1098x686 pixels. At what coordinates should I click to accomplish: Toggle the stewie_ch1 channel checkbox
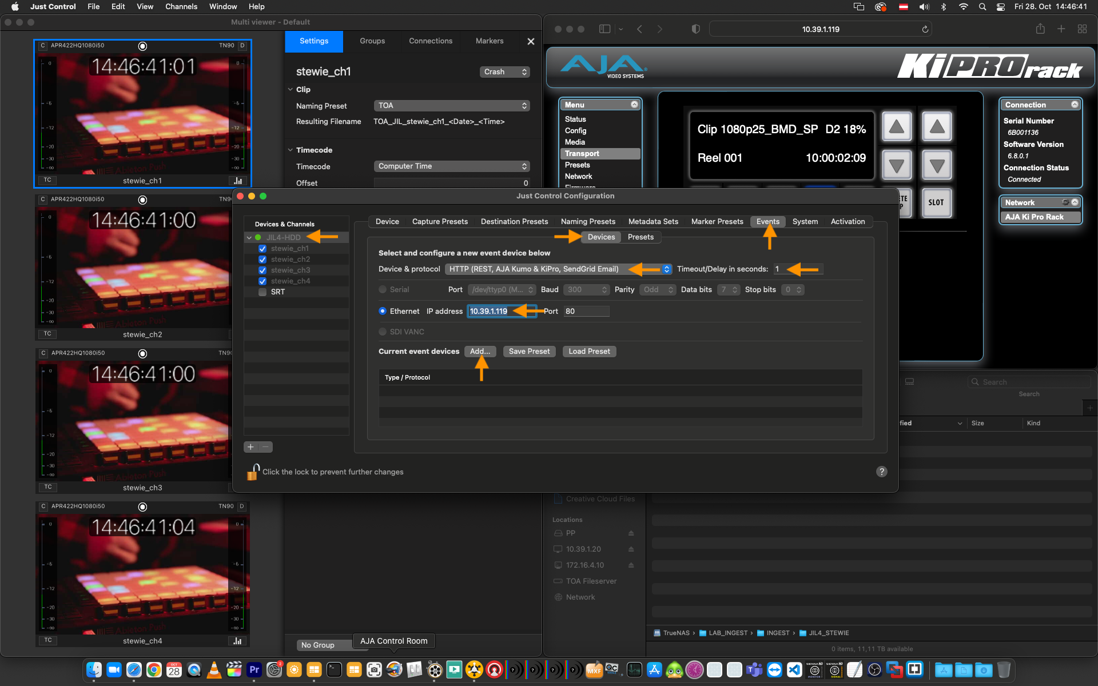[x=262, y=249]
